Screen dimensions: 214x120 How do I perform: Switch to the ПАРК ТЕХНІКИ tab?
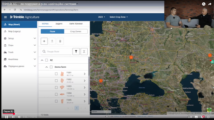point(76,24)
